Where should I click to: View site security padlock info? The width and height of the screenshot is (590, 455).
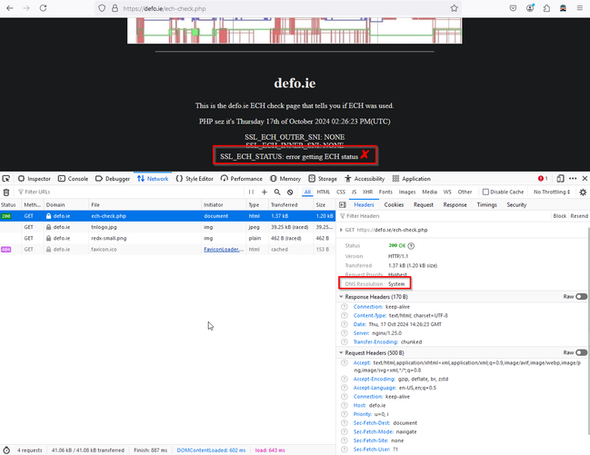(x=115, y=8)
